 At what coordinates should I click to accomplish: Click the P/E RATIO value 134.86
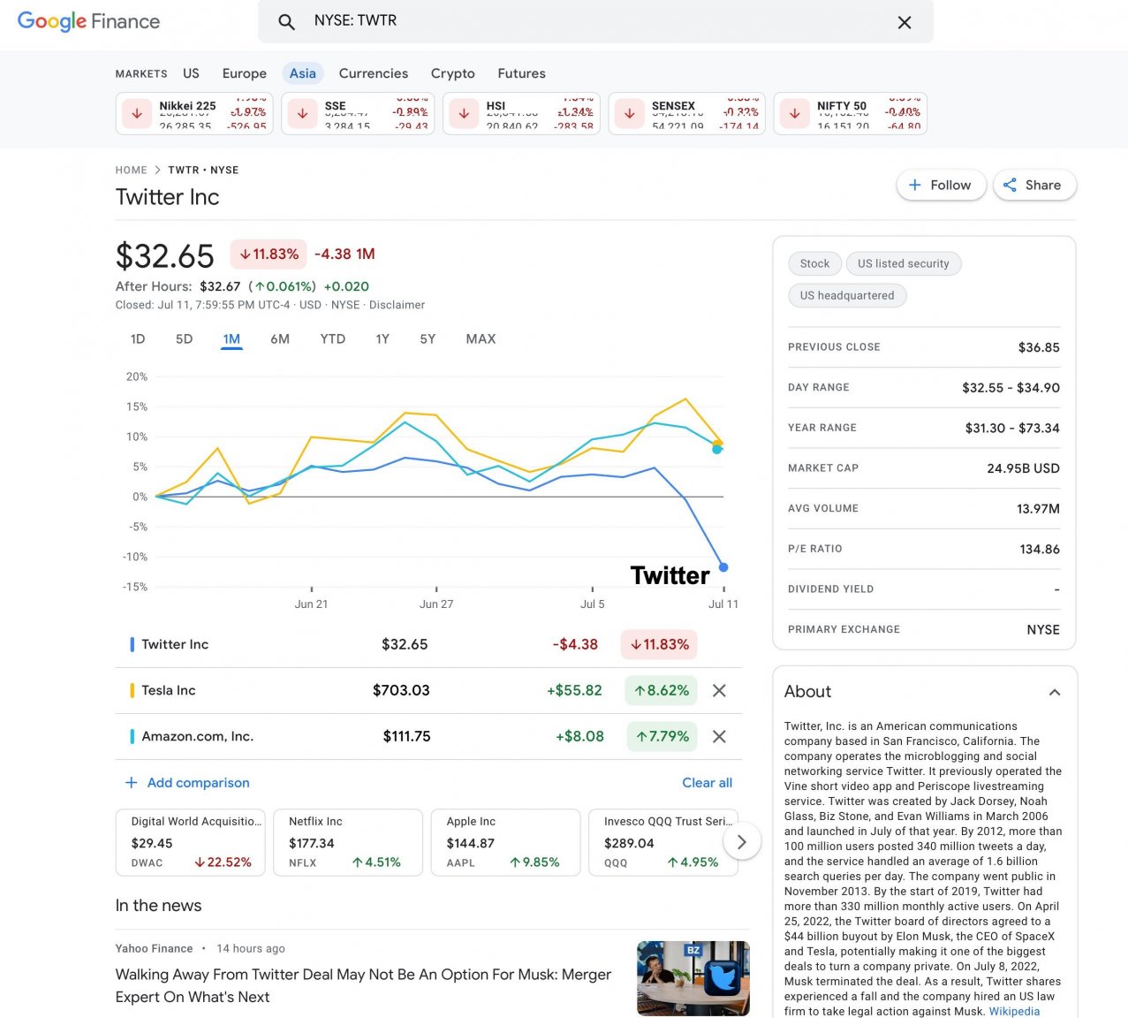pyautogui.click(x=1040, y=549)
